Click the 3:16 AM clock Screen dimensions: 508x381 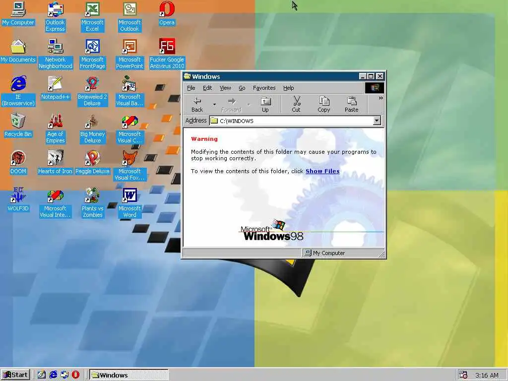click(x=487, y=375)
